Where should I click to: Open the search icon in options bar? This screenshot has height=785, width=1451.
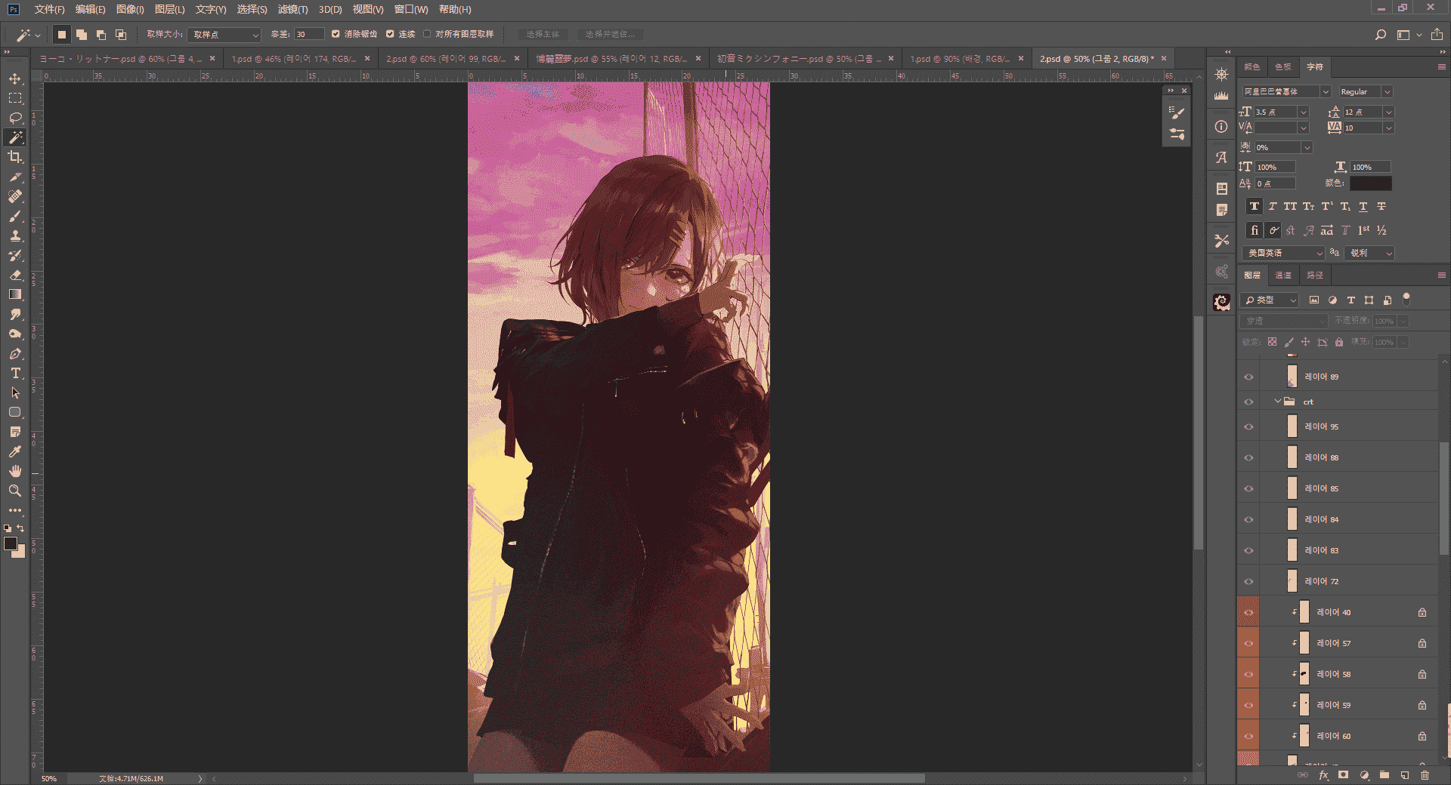(1381, 35)
